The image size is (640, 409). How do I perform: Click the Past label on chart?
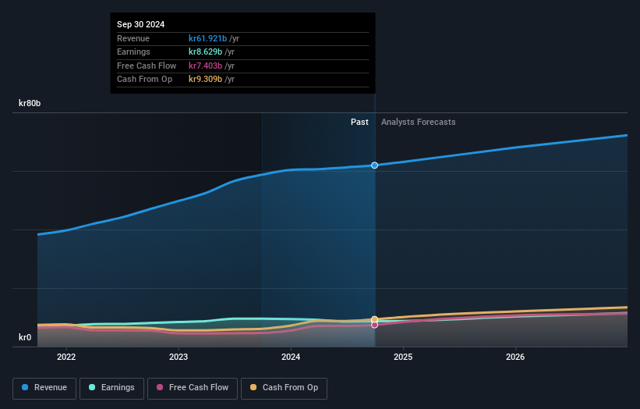pos(359,123)
